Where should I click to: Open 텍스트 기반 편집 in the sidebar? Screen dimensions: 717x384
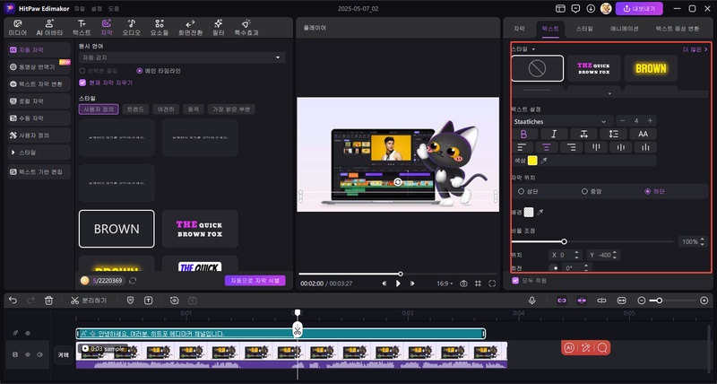(39, 172)
